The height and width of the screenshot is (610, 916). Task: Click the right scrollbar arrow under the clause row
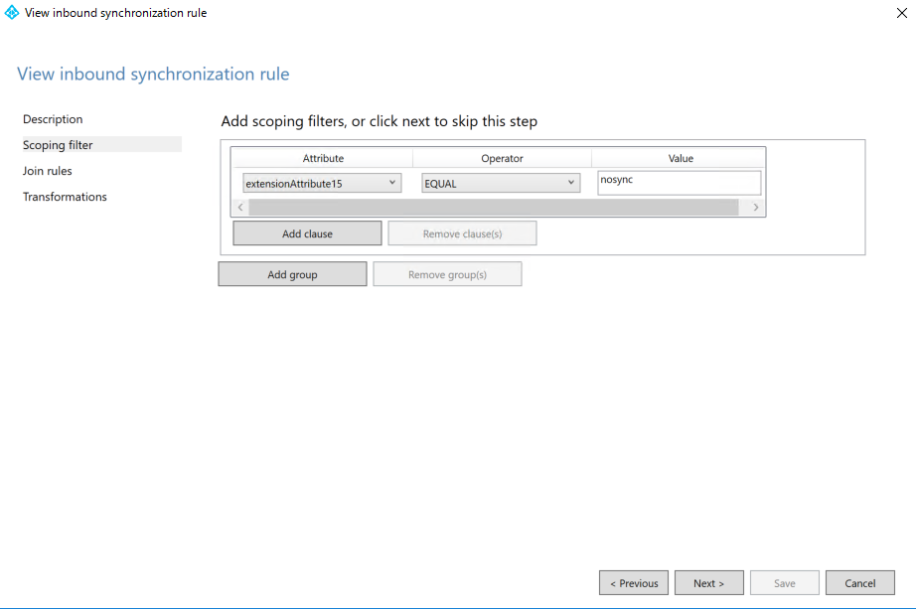756,207
